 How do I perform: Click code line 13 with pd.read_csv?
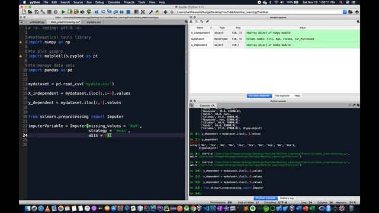tap(71, 84)
